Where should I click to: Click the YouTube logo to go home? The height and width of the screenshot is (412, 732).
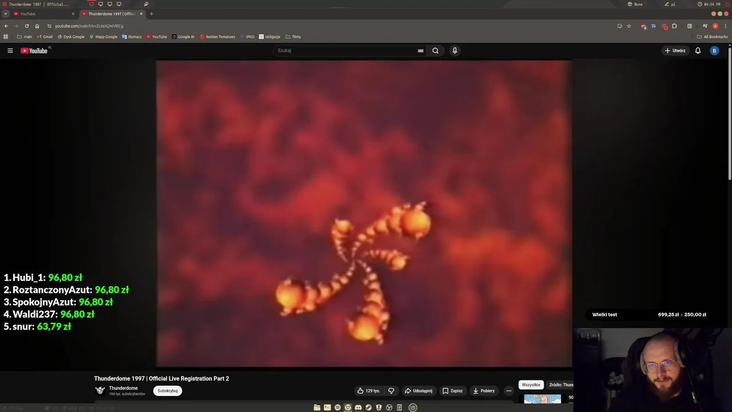[34, 50]
